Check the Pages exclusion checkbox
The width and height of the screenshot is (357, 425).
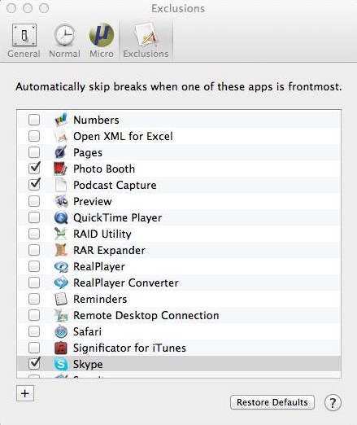pyautogui.click(x=34, y=152)
